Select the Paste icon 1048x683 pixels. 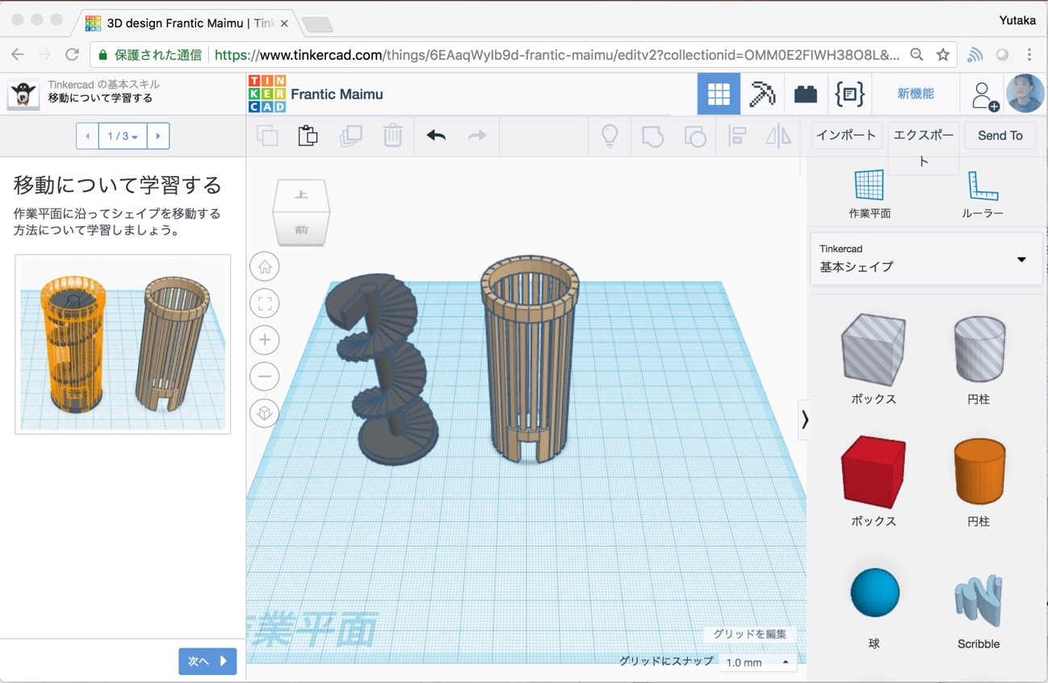pos(308,136)
